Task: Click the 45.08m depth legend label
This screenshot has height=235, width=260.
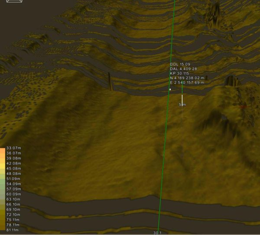Action: pyautogui.click(x=14, y=168)
